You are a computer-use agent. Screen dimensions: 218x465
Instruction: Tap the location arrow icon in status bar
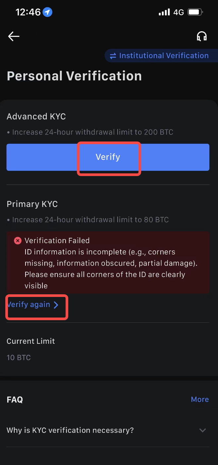[48, 13]
